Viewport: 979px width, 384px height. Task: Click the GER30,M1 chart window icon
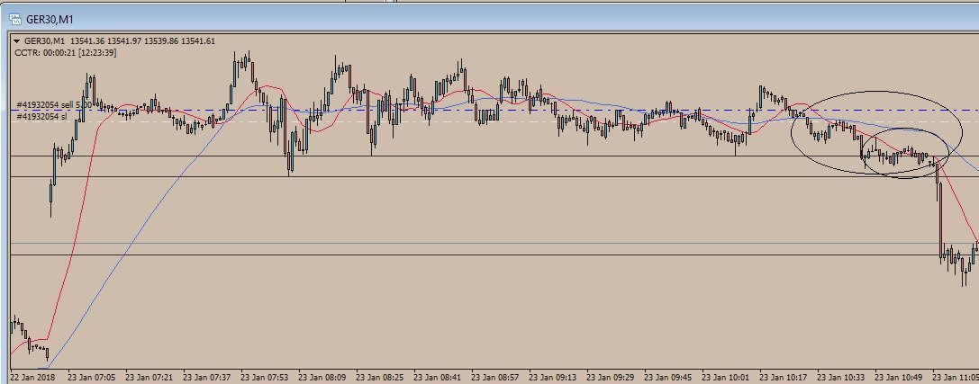(15, 20)
